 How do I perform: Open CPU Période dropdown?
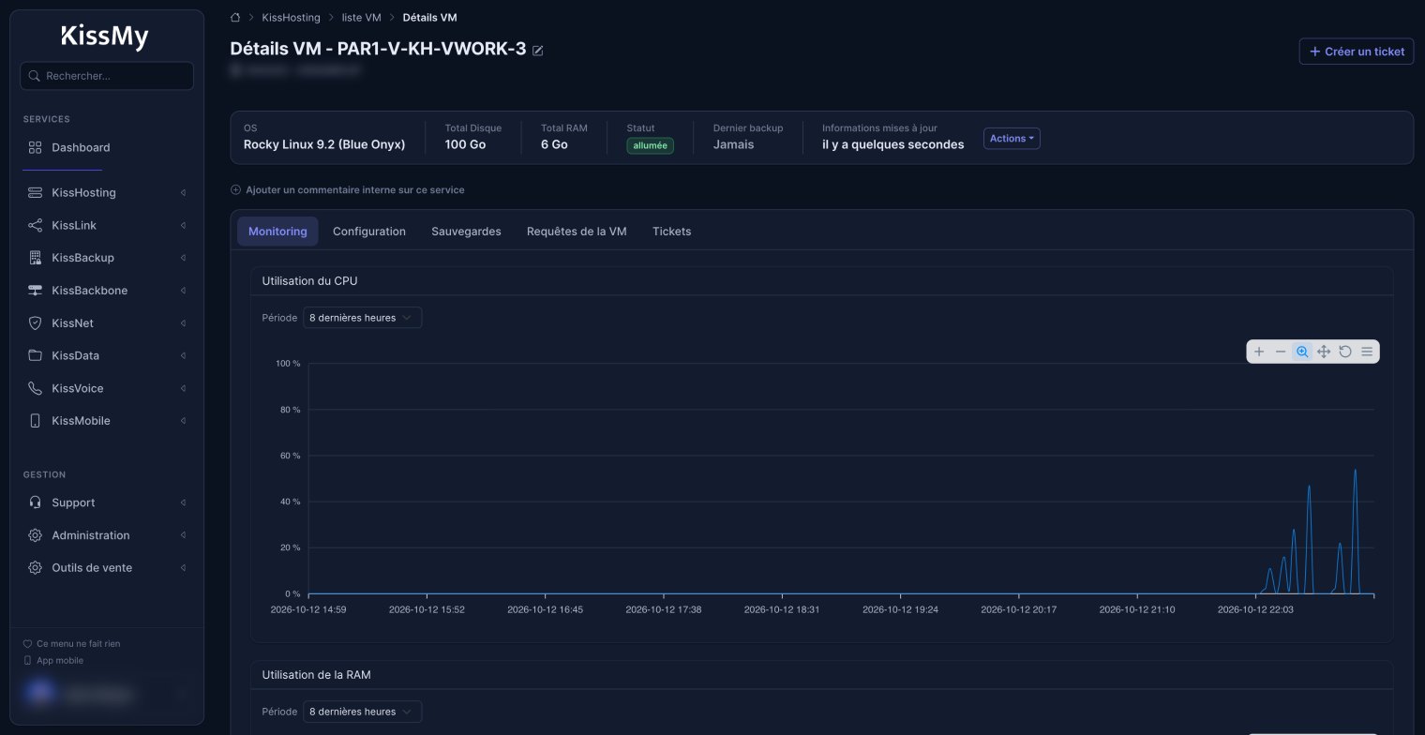(x=362, y=318)
